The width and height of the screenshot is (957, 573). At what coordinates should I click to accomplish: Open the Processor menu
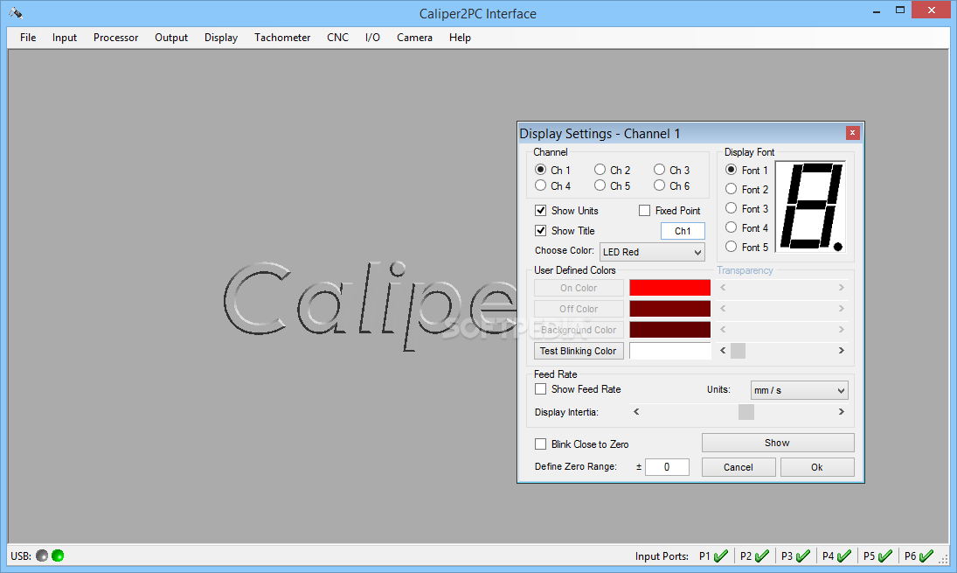click(116, 38)
